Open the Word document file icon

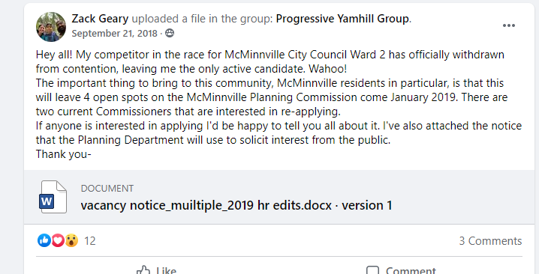tap(53, 197)
